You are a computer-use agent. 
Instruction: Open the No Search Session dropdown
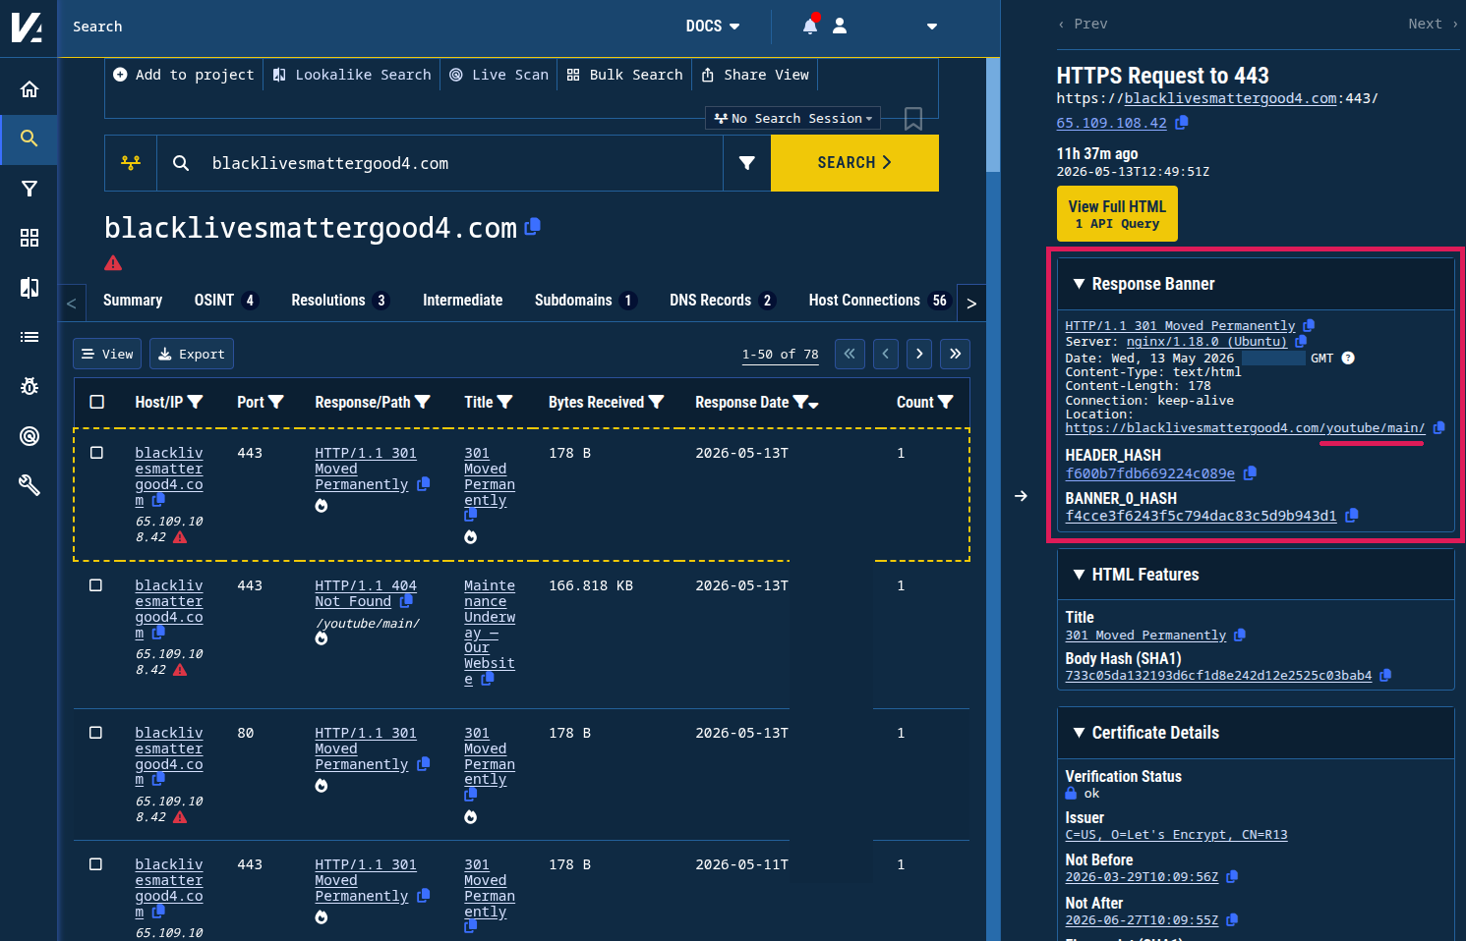coord(793,118)
